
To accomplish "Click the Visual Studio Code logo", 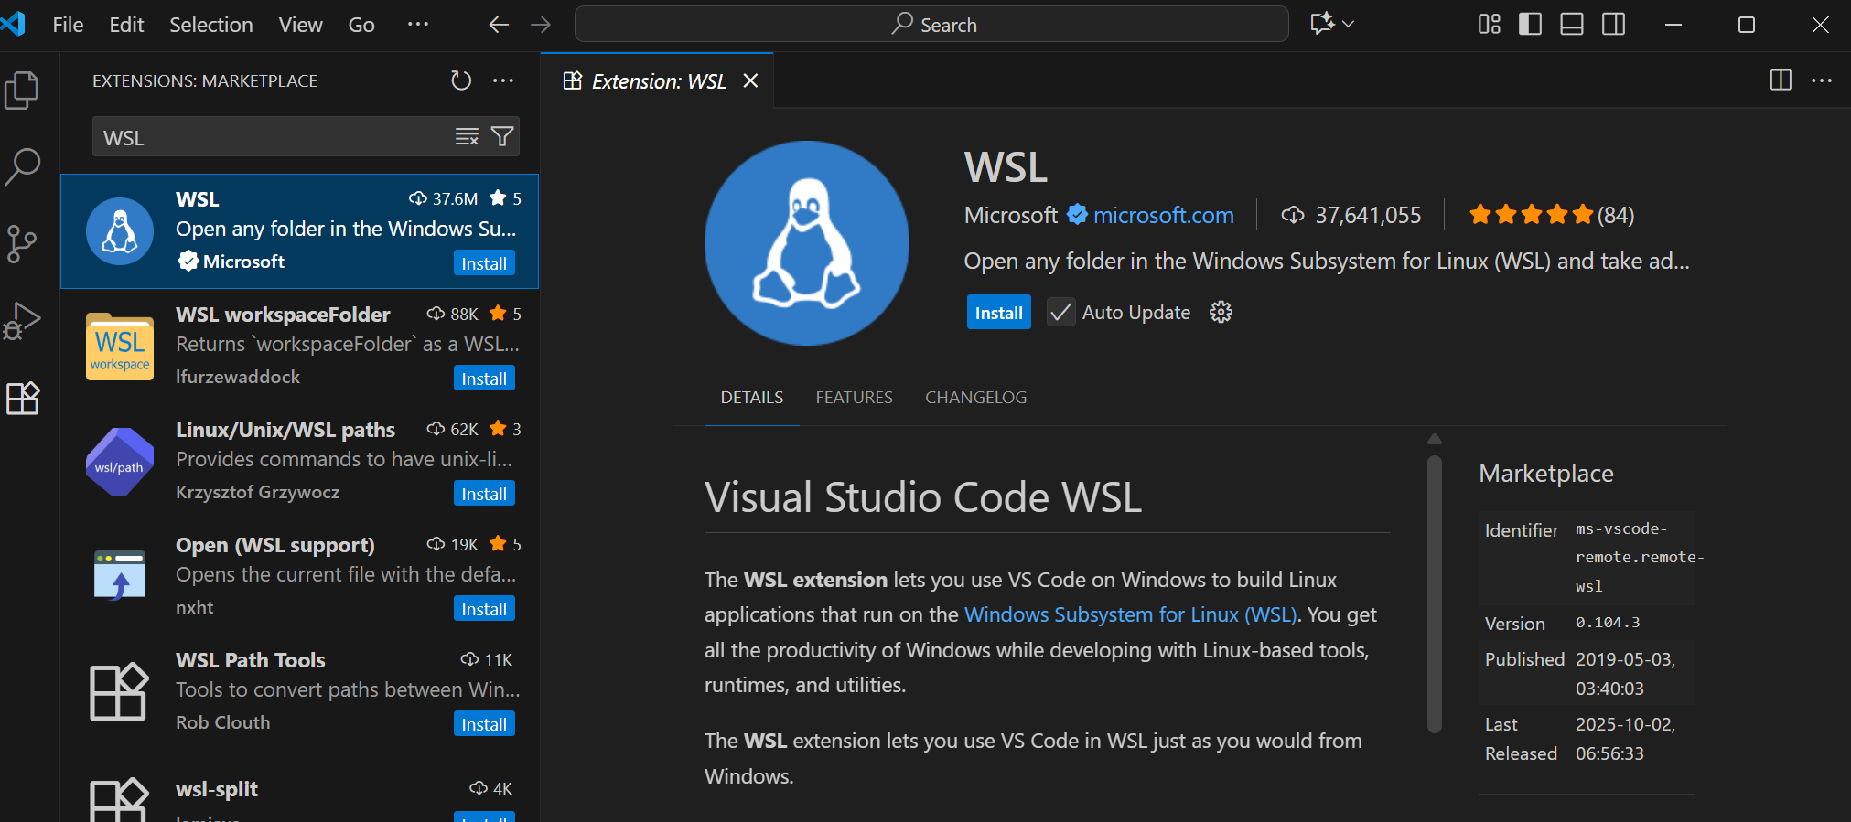I will (x=14, y=24).
